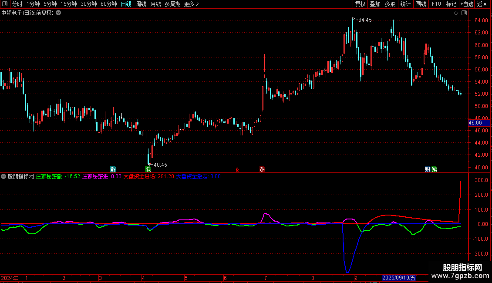Click month 9 on the time axis
492x283 pixels.
(356, 278)
